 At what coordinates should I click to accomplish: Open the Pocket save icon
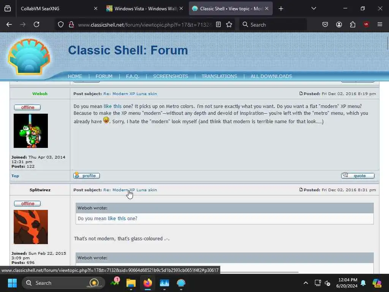click(325, 24)
